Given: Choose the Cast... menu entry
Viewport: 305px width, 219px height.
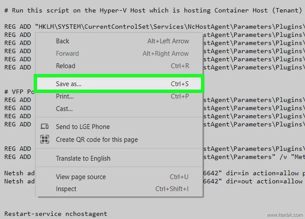Looking at the screenshot, I should 64,109.
